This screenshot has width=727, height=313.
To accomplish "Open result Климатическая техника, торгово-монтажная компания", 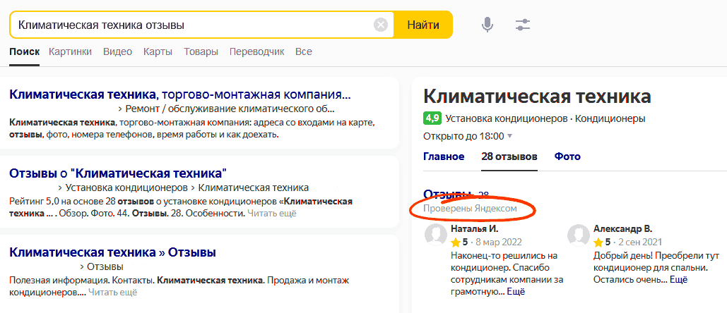I will [x=180, y=94].
